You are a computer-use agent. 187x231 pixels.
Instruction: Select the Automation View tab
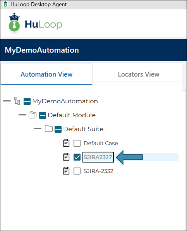(x=46, y=74)
